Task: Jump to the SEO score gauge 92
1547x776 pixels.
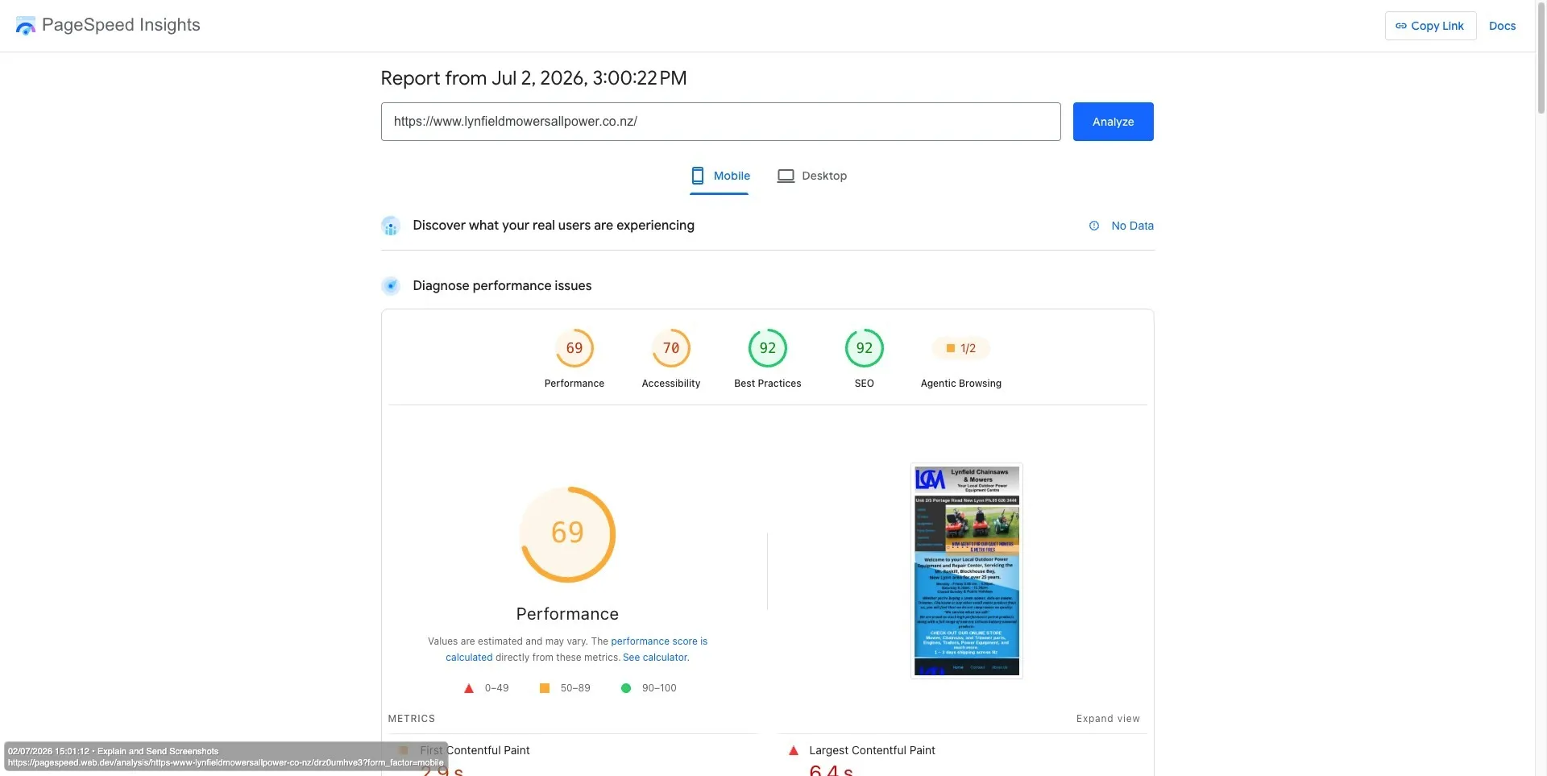Action: [865, 348]
